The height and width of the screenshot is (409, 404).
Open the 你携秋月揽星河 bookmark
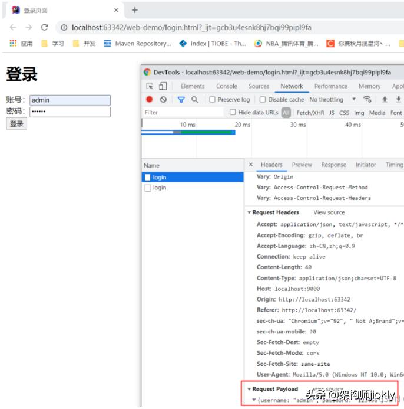(359, 43)
